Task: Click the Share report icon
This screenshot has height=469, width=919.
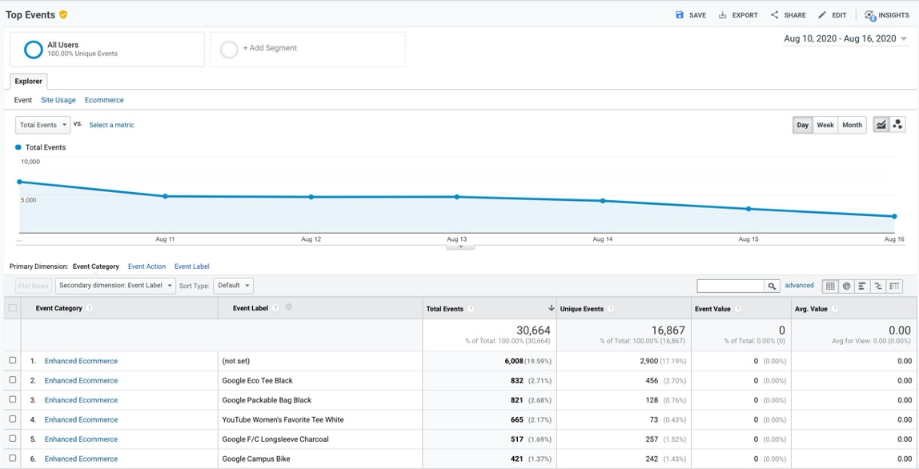Action: pyautogui.click(x=774, y=14)
